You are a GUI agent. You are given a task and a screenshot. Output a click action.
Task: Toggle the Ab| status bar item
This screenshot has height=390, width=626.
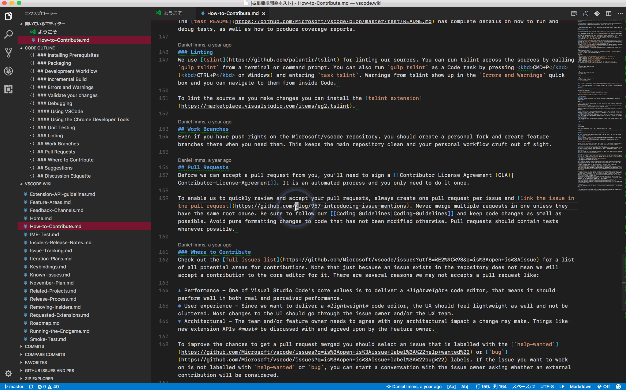(x=465, y=387)
